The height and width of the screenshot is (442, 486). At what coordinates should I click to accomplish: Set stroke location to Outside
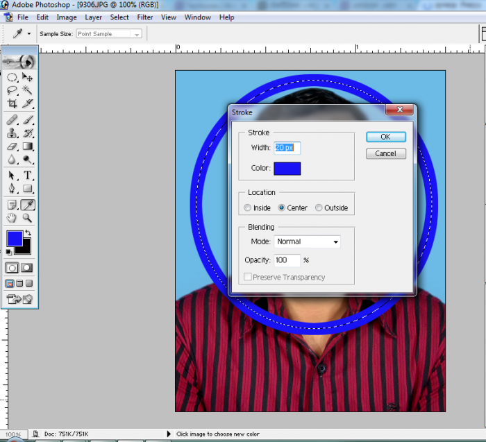point(319,207)
